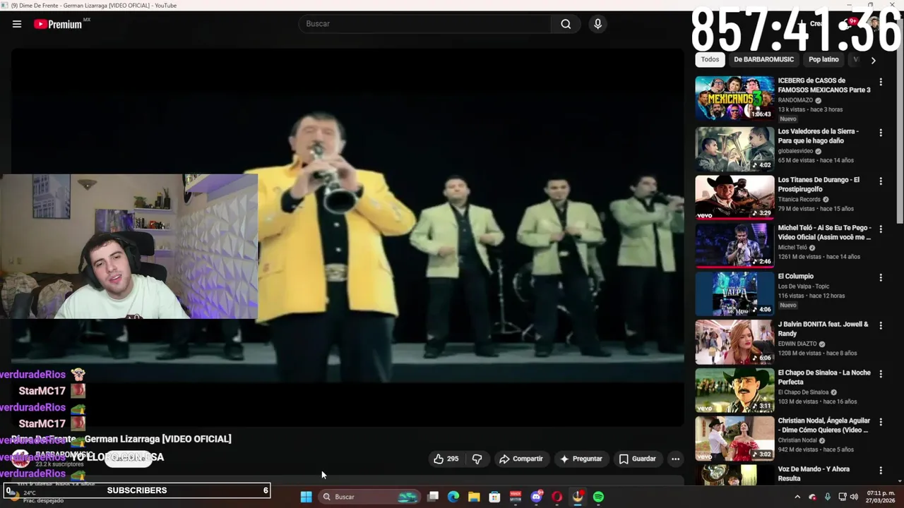Screen dimensions: 904x508
Task: Open Microsoft Edge from the taskbar
Action: (x=453, y=497)
